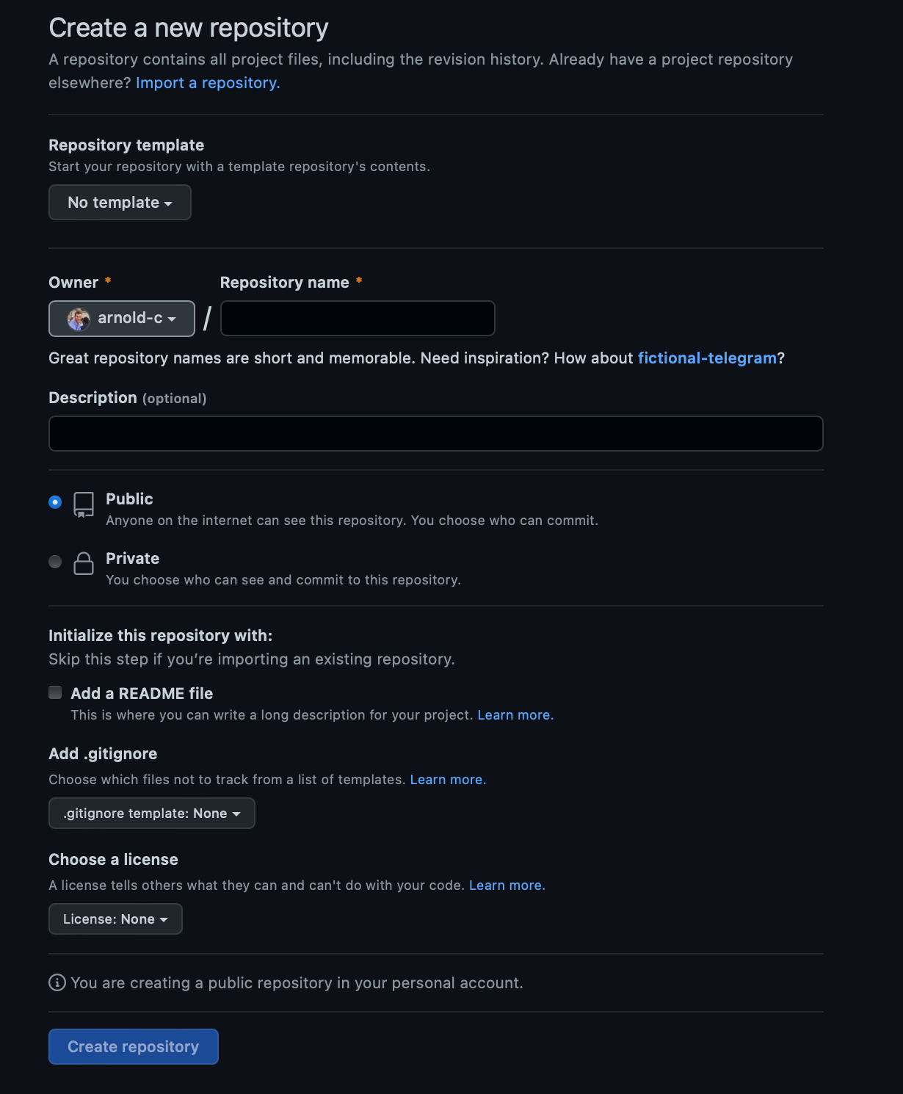The height and width of the screenshot is (1094, 903).
Task: Enable the Add a README file checkbox
Action: click(x=55, y=692)
